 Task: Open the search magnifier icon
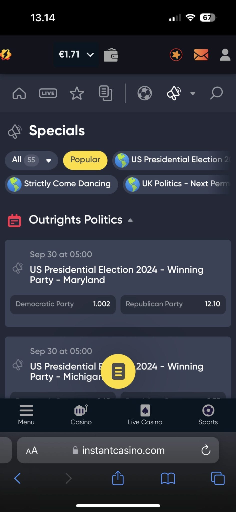pos(216,93)
